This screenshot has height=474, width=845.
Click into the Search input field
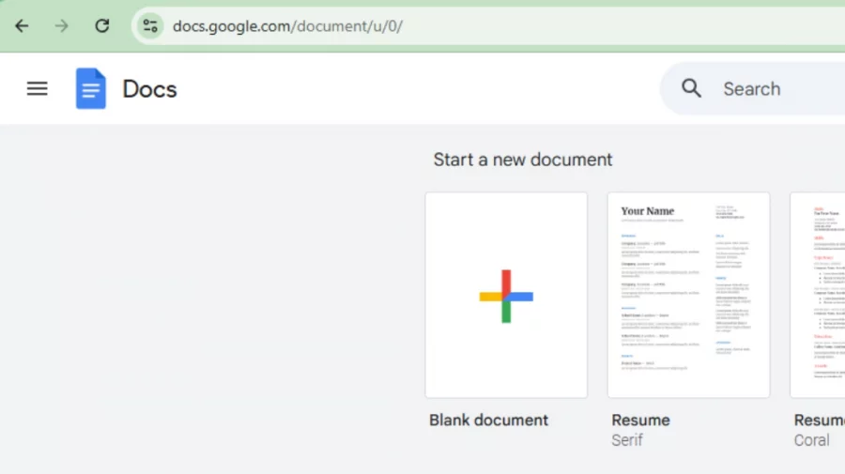coord(770,89)
